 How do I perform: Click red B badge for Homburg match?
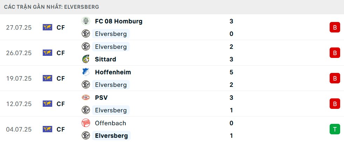335,27
